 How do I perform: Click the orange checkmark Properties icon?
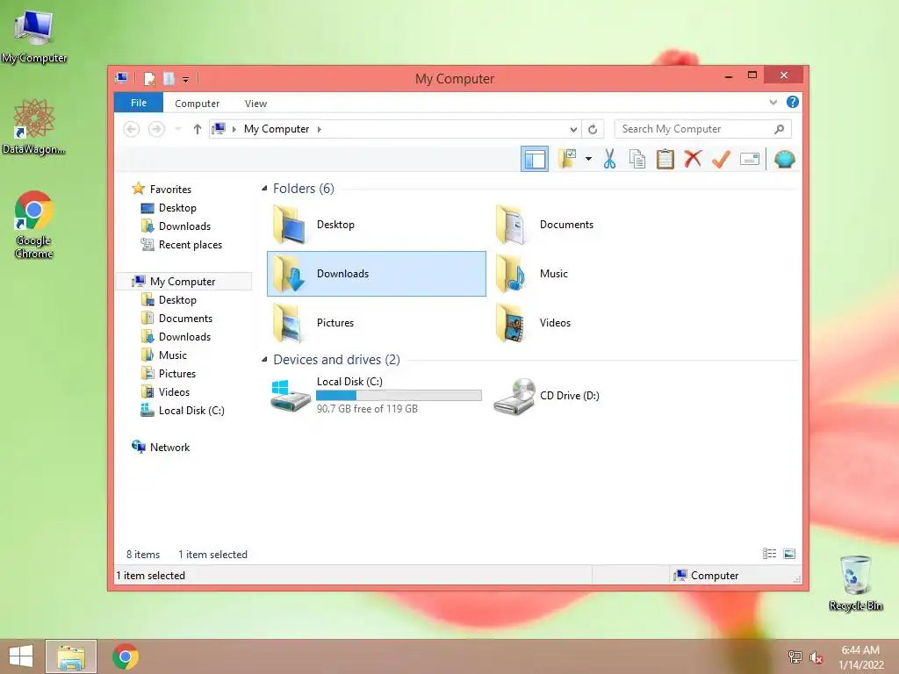click(x=721, y=159)
